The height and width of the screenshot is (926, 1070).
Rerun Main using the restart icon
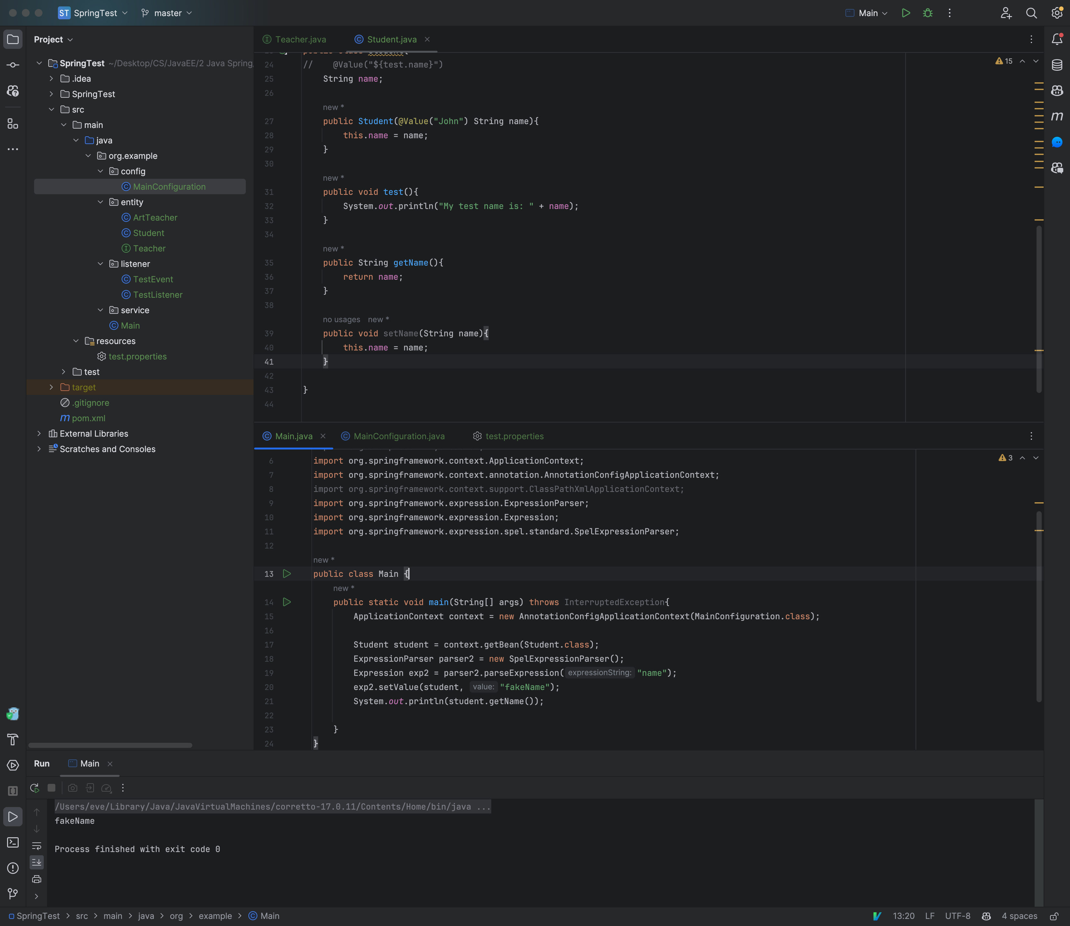tap(35, 787)
